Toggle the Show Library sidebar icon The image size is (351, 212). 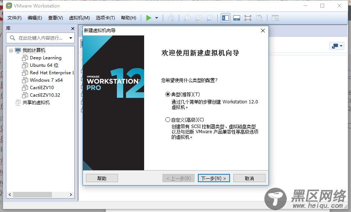pyautogui.click(x=226, y=18)
